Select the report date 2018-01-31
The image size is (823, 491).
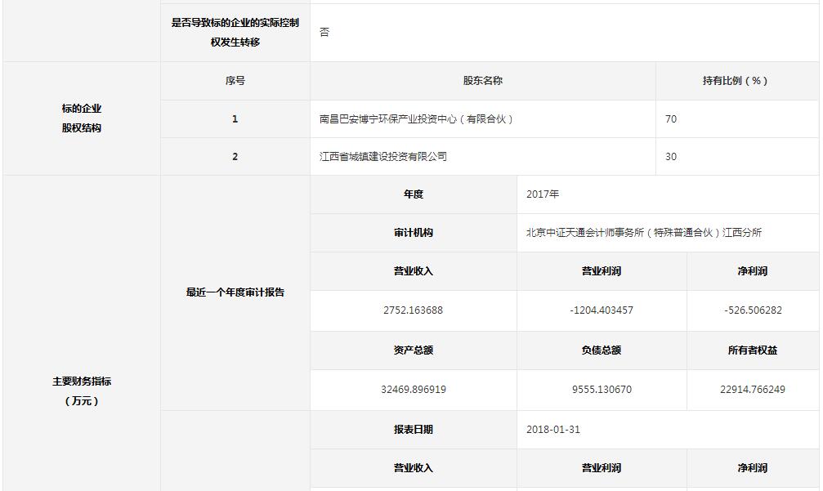click(553, 430)
